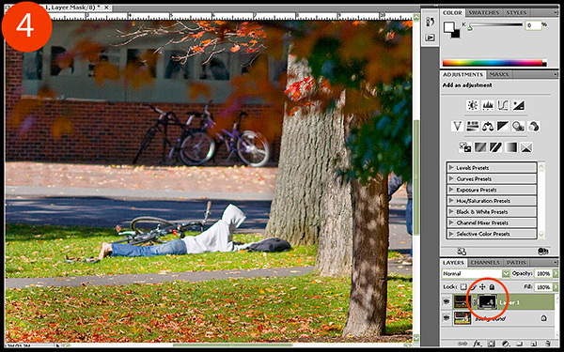Switch to the Paths tab
The image size is (564, 352).
click(x=516, y=263)
